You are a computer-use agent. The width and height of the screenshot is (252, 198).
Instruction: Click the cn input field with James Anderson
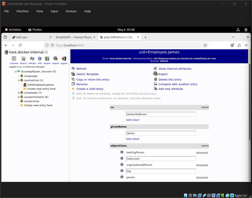[x=161, y=114]
